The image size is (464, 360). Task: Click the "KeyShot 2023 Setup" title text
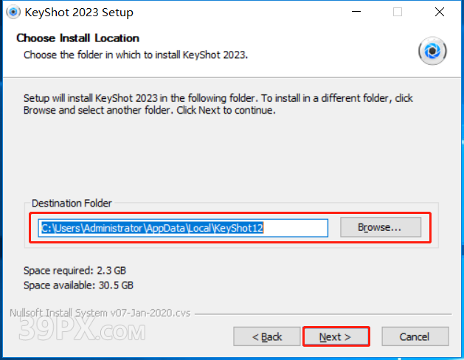79,13
